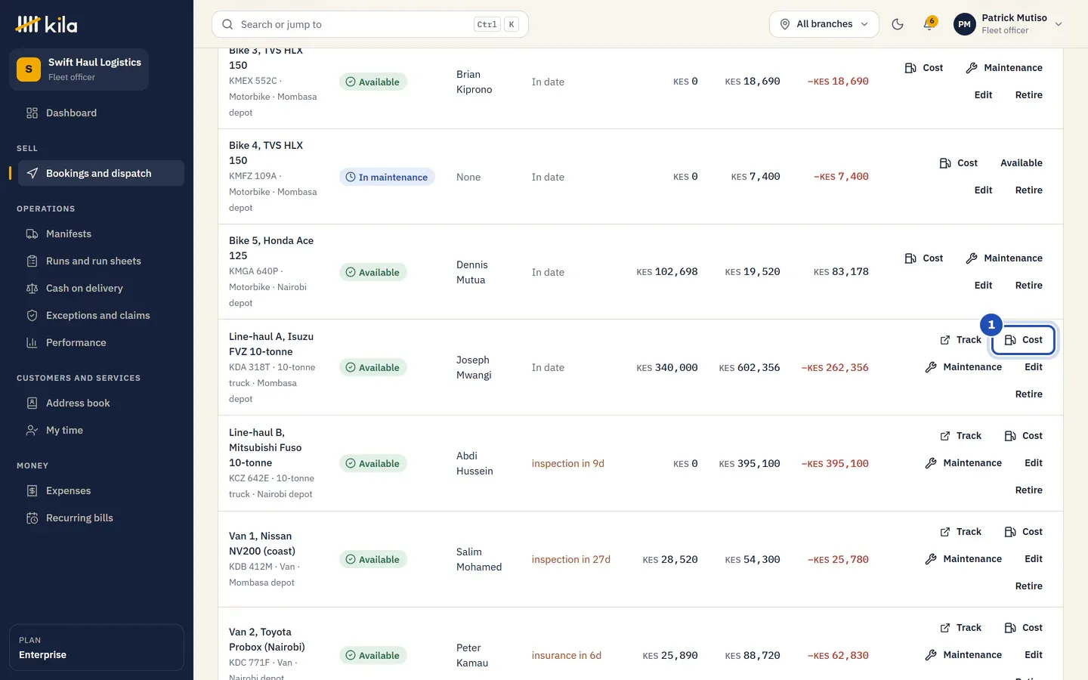The height and width of the screenshot is (680, 1088).
Task: Click Maintenance for Van 1 Nissan
Action: 963,559
